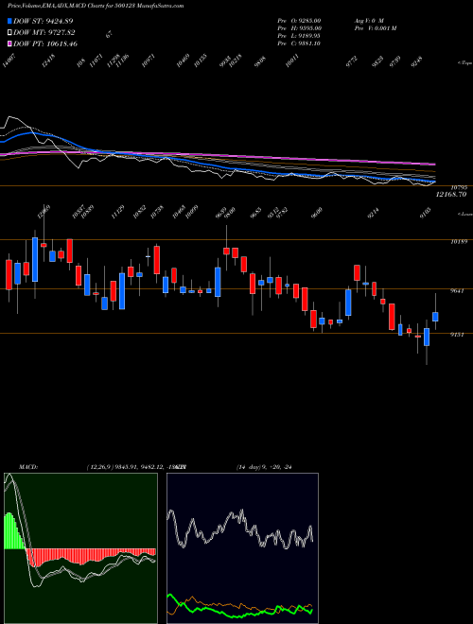Click the 9641 price level label
The width and height of the screenshot is (473, 624).
coord(457,291)
